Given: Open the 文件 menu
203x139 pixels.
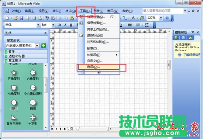Looking at the screenshot, I should click(16, 11).
